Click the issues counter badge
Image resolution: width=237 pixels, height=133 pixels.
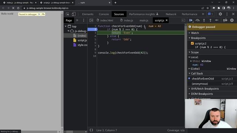[x=210, y=14]
